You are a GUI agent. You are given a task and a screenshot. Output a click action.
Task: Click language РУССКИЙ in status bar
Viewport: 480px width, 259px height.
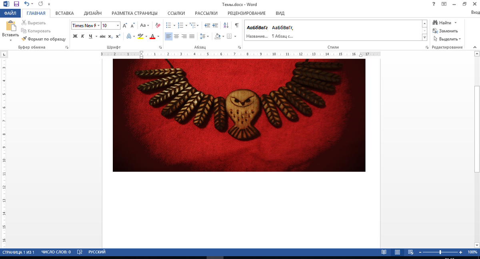pyautogui.click(x=97, y=252)
